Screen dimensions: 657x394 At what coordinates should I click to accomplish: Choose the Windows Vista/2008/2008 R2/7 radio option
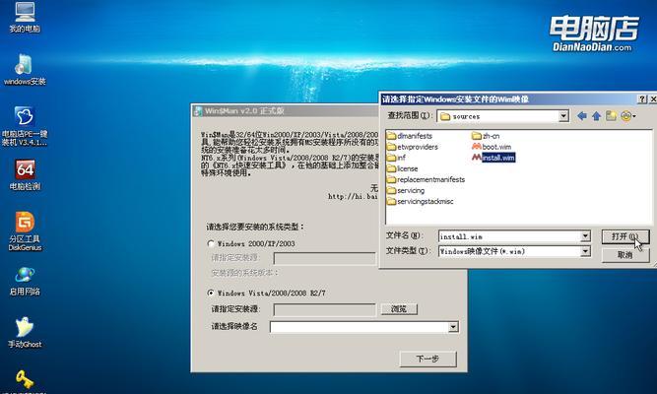pos(211,293)
